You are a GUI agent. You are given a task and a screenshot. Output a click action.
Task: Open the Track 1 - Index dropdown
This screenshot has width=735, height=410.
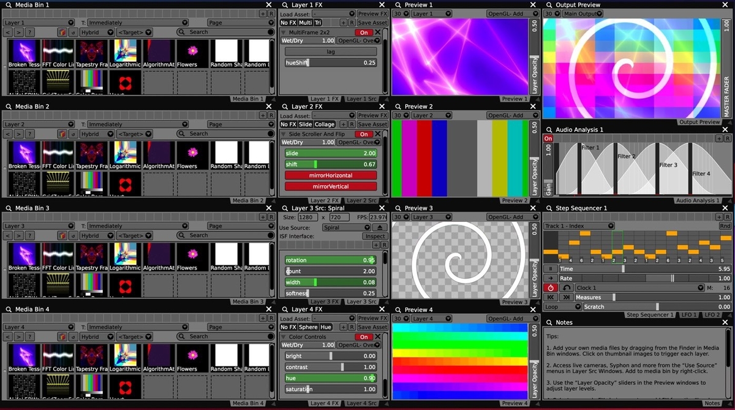(x=579, y=226)
